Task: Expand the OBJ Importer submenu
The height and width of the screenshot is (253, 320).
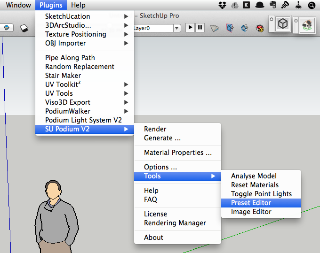Action: click(x=85, y=43)
